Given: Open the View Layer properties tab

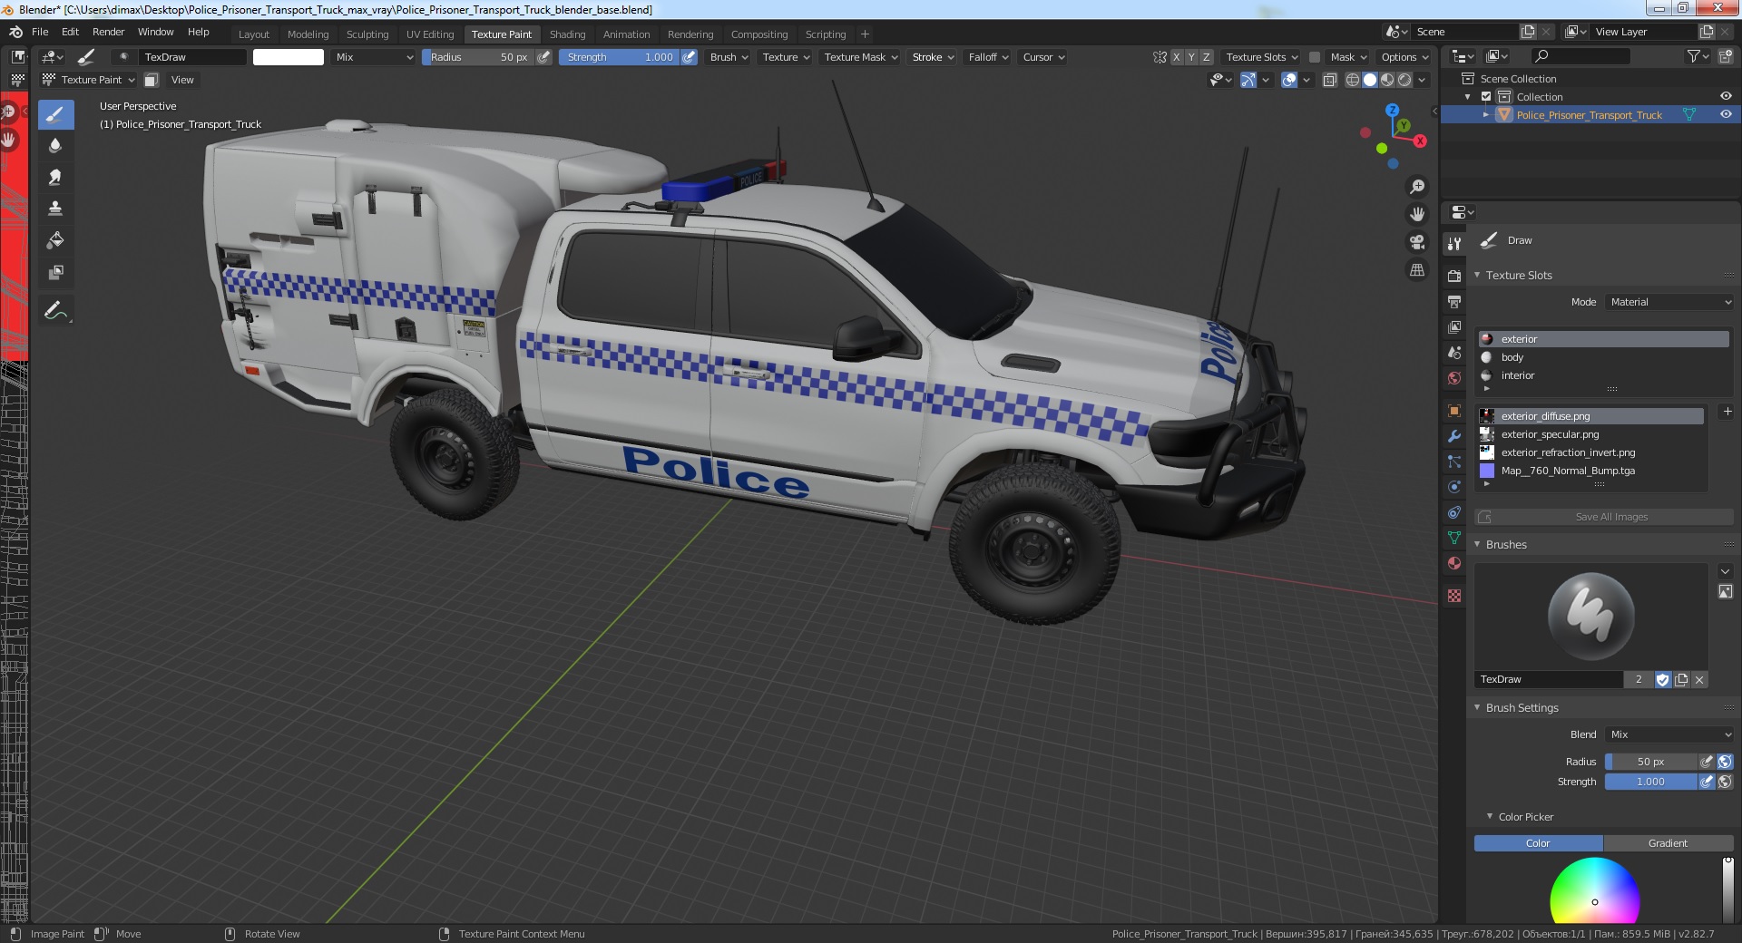Looking at the screenshot, I should pos(1454,326).
